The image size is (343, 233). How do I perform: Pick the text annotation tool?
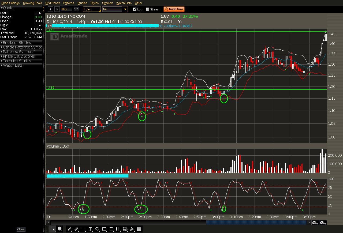click(90, 229)
